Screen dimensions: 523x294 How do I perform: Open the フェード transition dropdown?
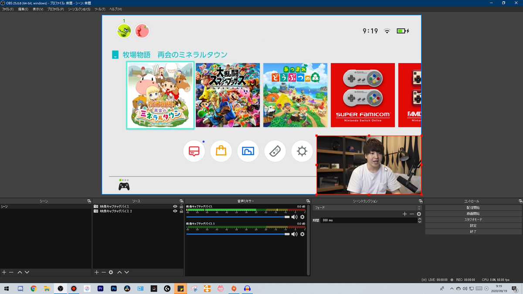tap(367, 208)
